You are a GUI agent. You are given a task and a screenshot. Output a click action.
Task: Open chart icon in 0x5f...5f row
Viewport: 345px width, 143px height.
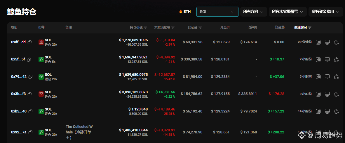pos(318,59)
